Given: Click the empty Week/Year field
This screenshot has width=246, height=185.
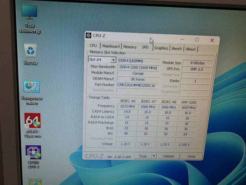Looking at the screenshot, I should click(x=196, y=75).
